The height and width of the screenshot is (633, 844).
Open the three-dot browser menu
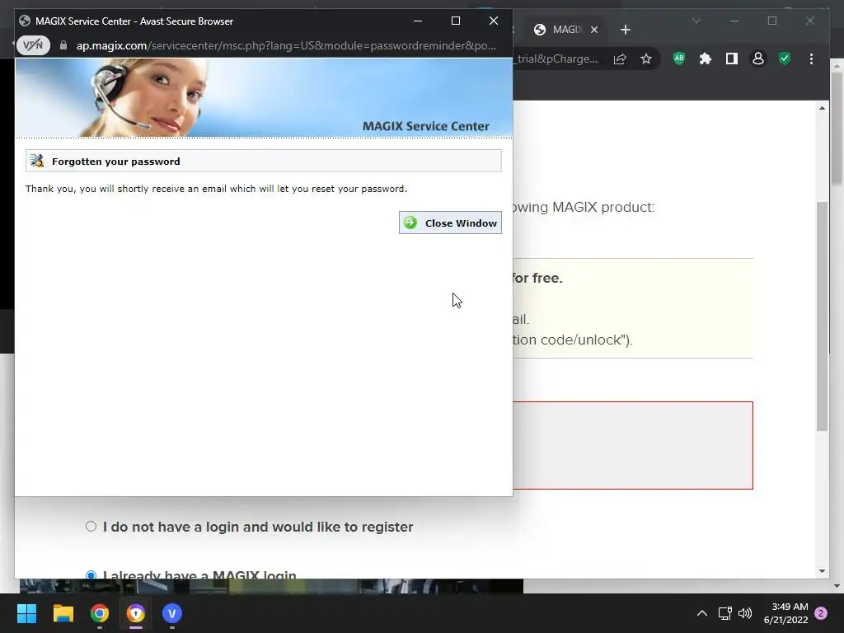click(811, 59)
